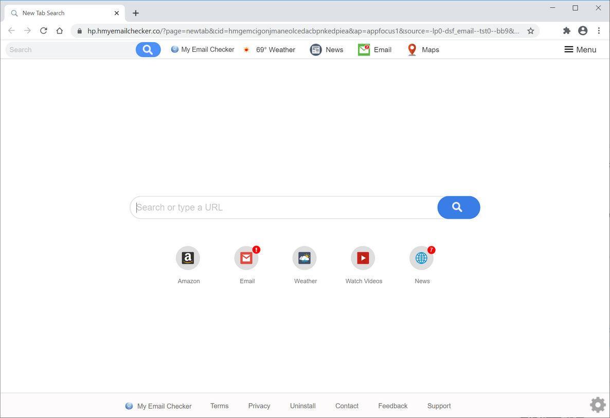Go to the browser home page

pos(60,31)
